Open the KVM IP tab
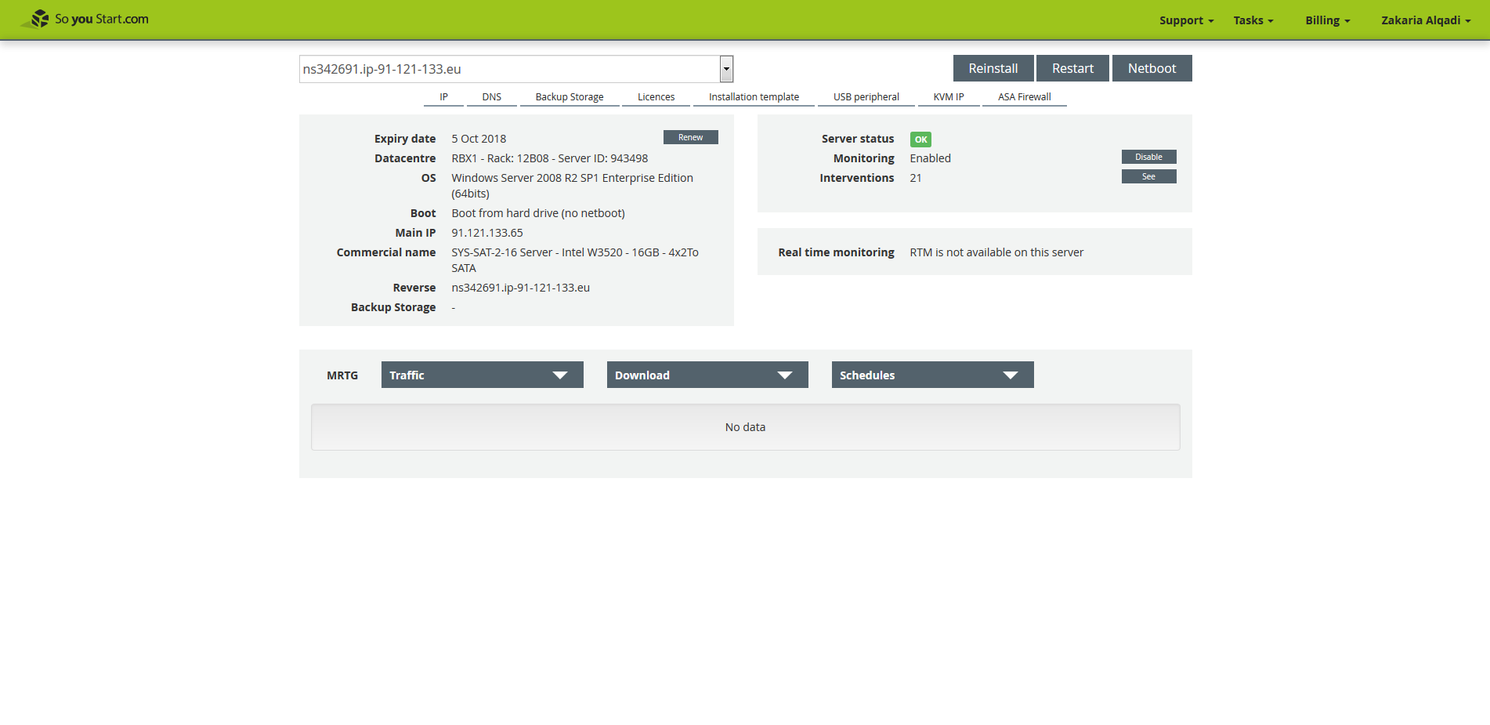Image resolution: width=1490 pixels, height=725 pixels. tap(948, 97)
